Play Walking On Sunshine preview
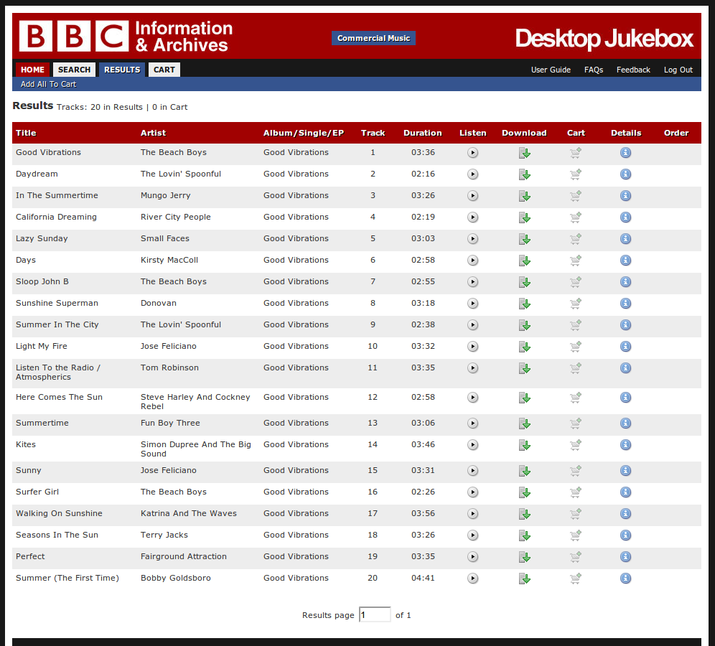Image resolution: width=715 pixels, height=646 pixels. pos(472,514)
